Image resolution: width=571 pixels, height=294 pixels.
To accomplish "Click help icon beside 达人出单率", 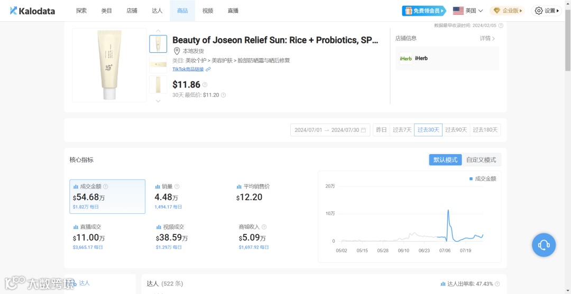I will tap(498, 284).
